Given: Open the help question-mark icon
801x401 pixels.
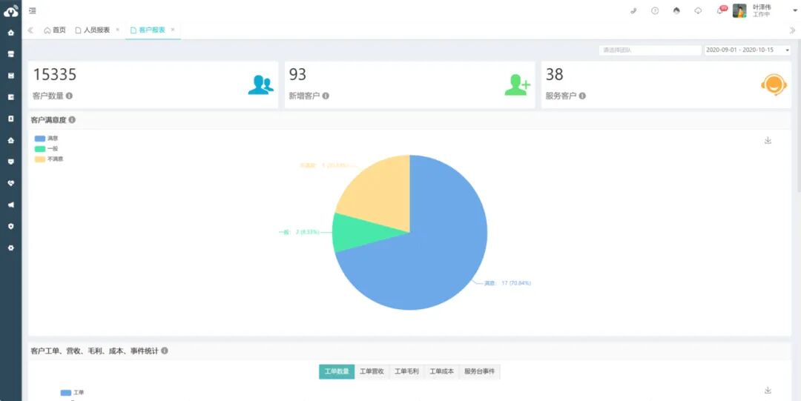Looking at the screenshot, I should point(655,10).
